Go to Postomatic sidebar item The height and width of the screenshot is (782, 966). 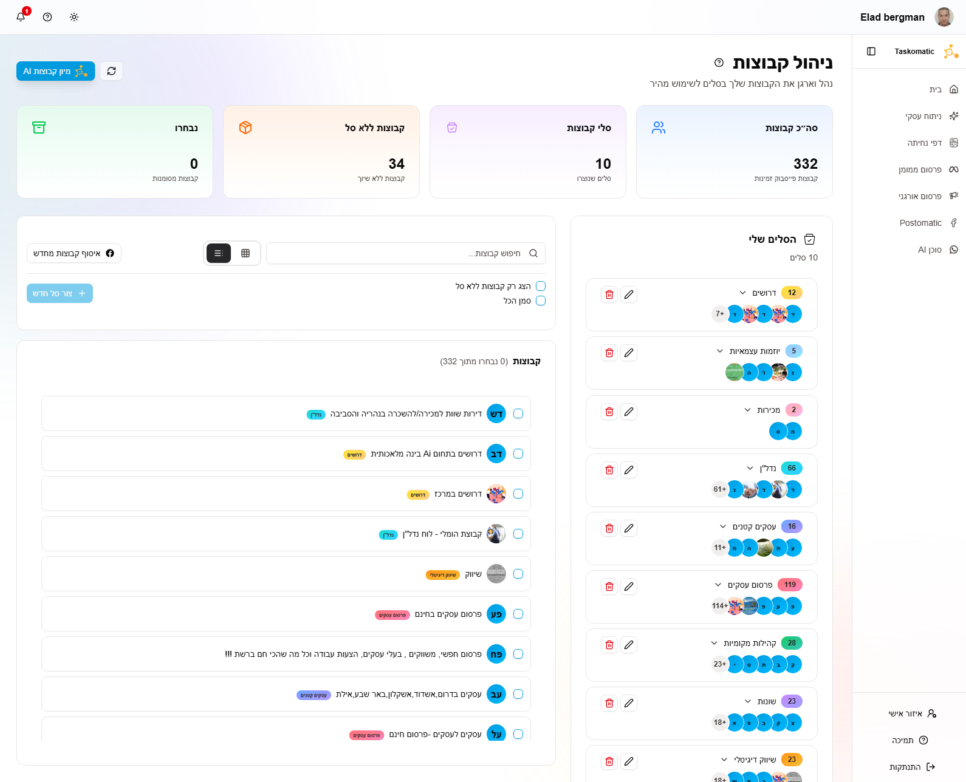click(920, 223)
